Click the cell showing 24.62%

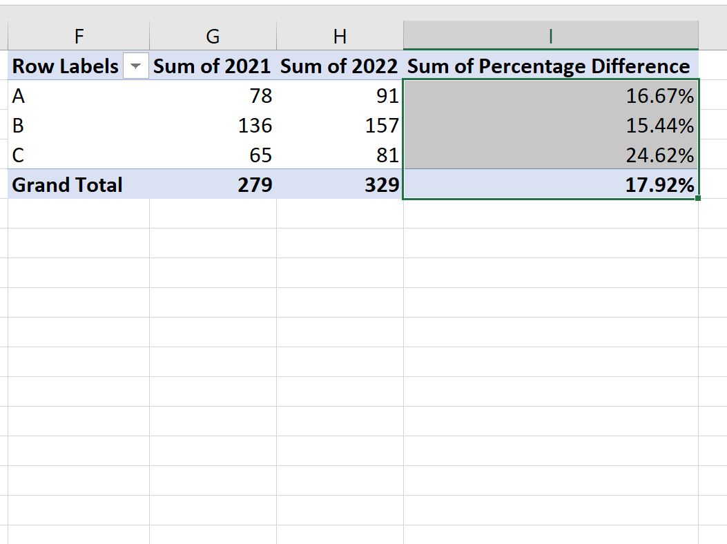[x=621, y=155]
